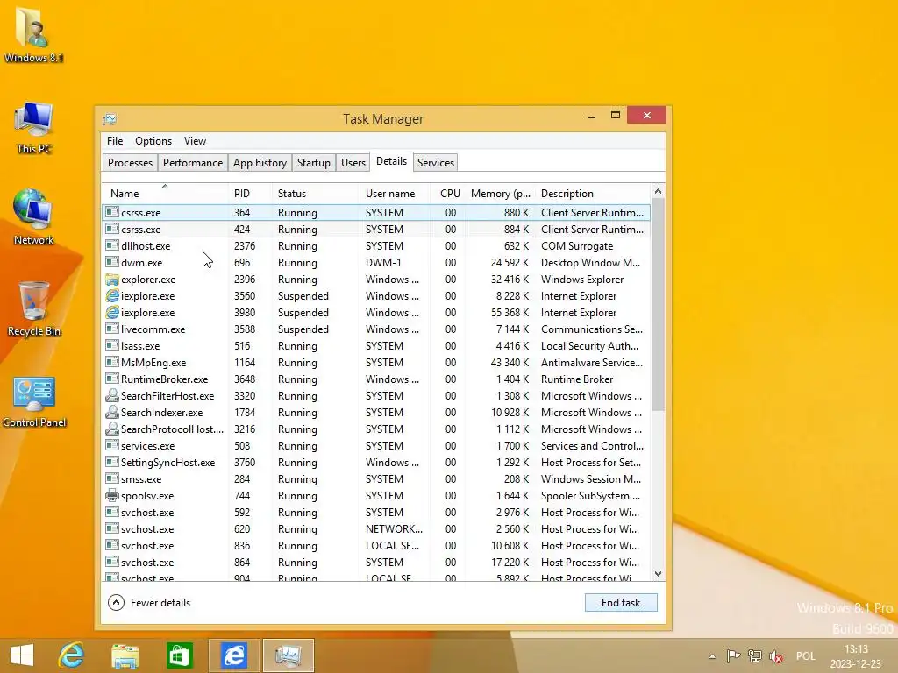Switch to the Performance tab
Screen dimensions: 898x673
(x=192, y=162)
